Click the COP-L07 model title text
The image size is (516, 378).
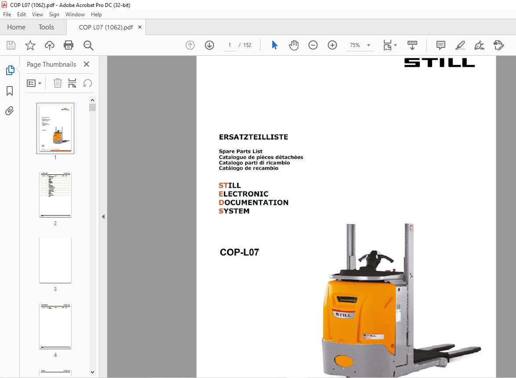(239, 252)
